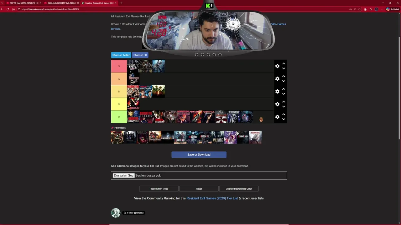This screenshot has height=225, width=401.
Task: Open the creator avatar image beside Follow
Action: [x=116, y=213]
